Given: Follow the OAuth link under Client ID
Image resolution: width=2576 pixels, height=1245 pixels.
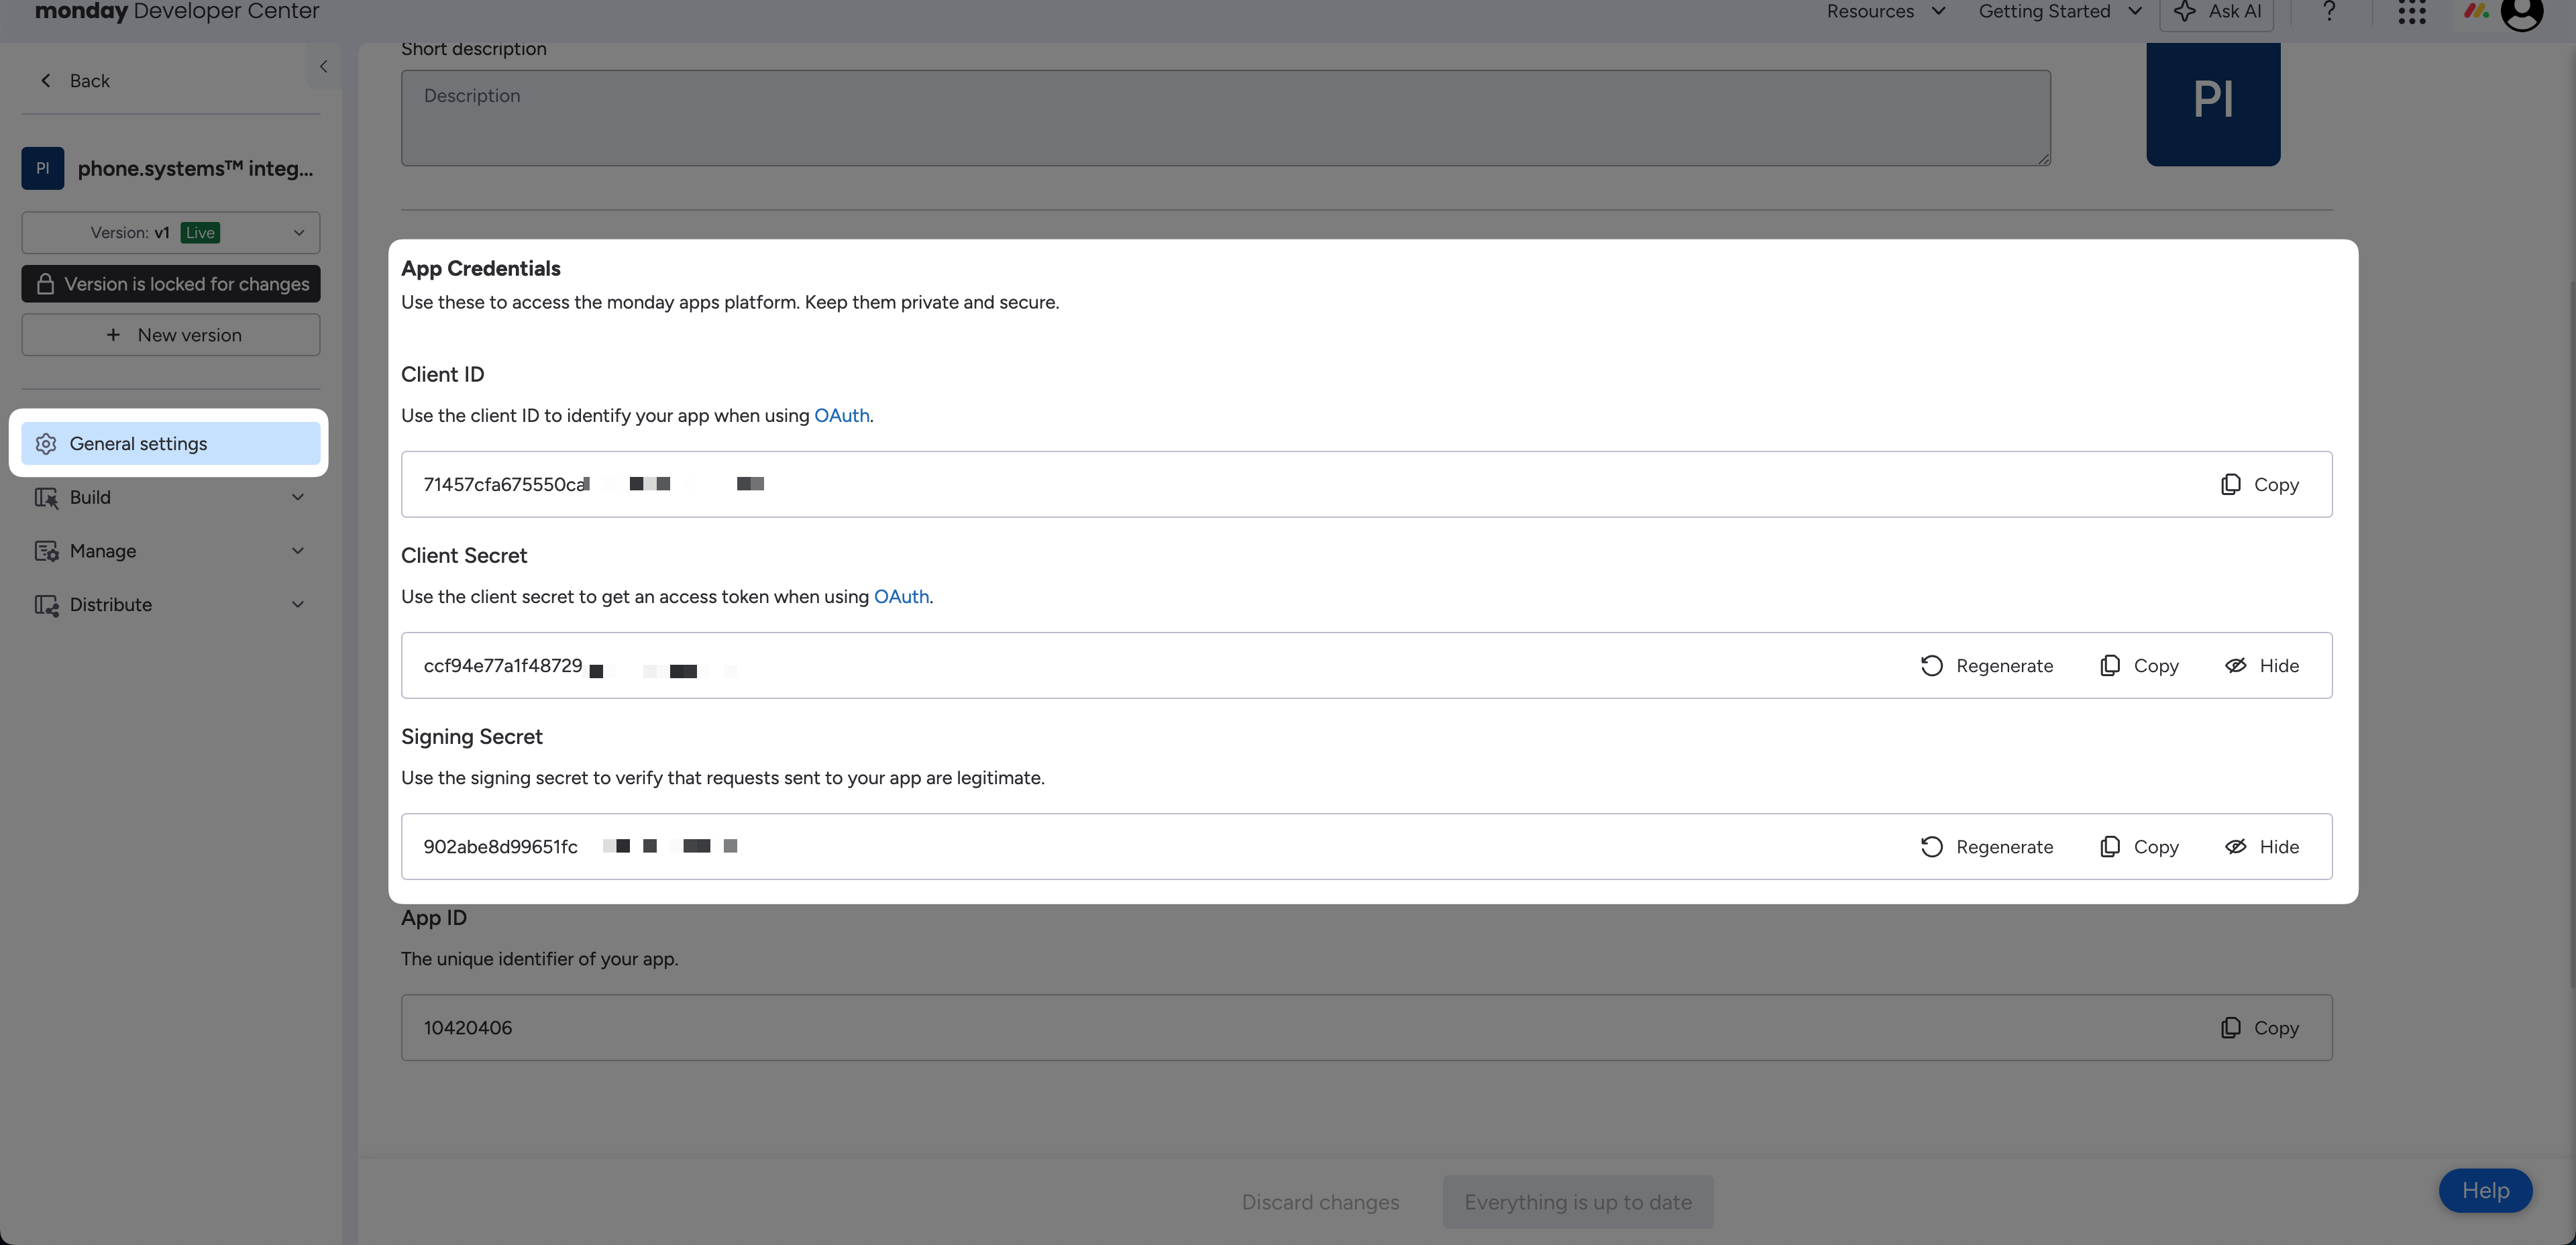Looking at the screenshot, I should (x=842, y=415).
